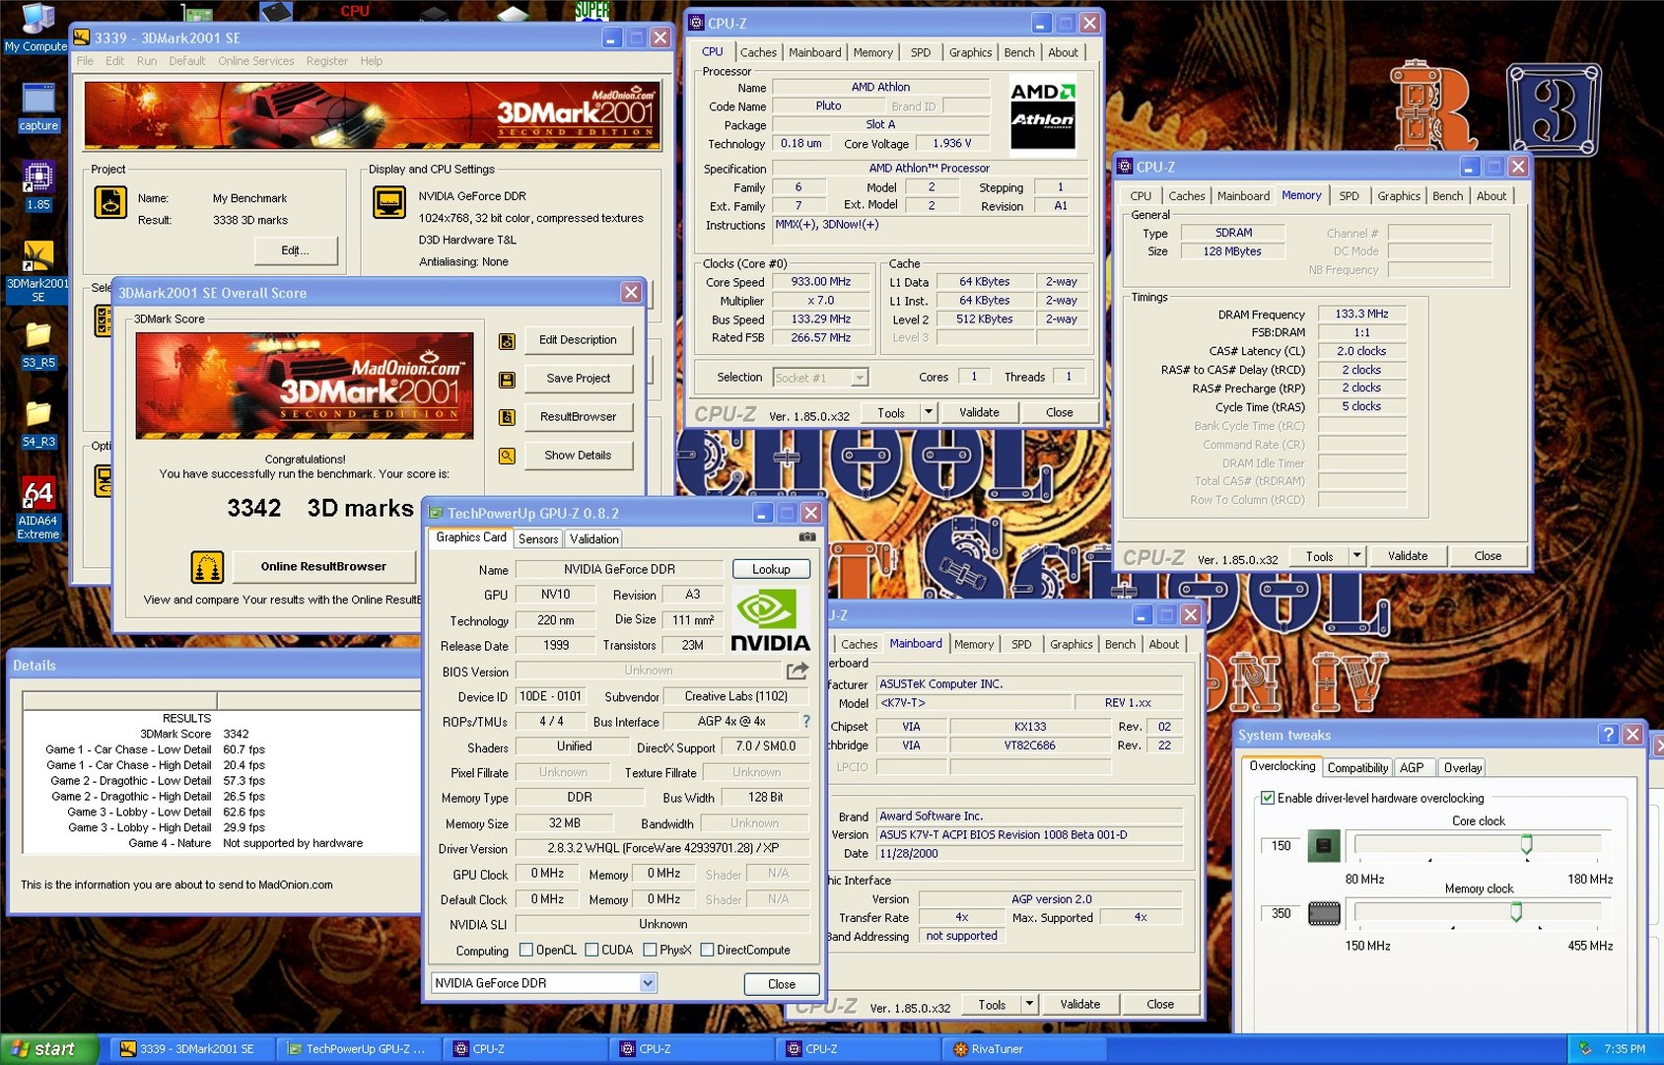This screenshot has height=1065, width=1664.
Task: Open the S3_R5 folder
Action: click(x=38, y=345)
